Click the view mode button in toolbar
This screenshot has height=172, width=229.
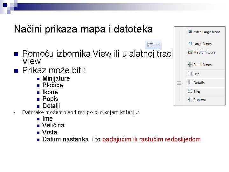(150, 44)
